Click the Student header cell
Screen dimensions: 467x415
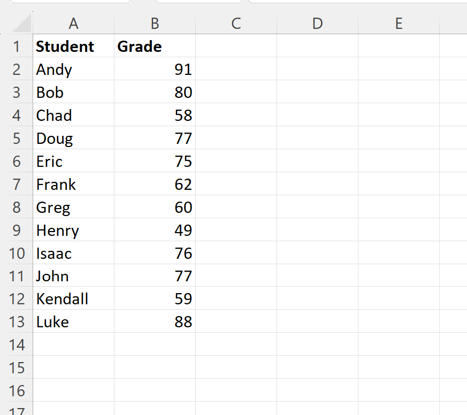tap(73, 47)
